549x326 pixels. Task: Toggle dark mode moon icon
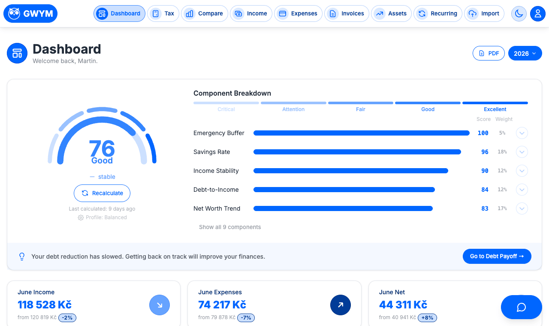pos(519,14)
